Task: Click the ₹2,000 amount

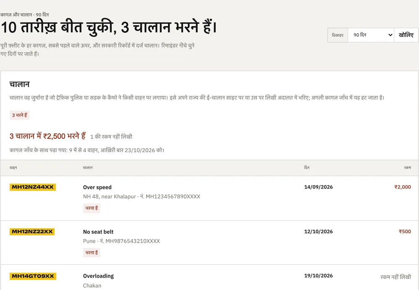Action: 403,187
